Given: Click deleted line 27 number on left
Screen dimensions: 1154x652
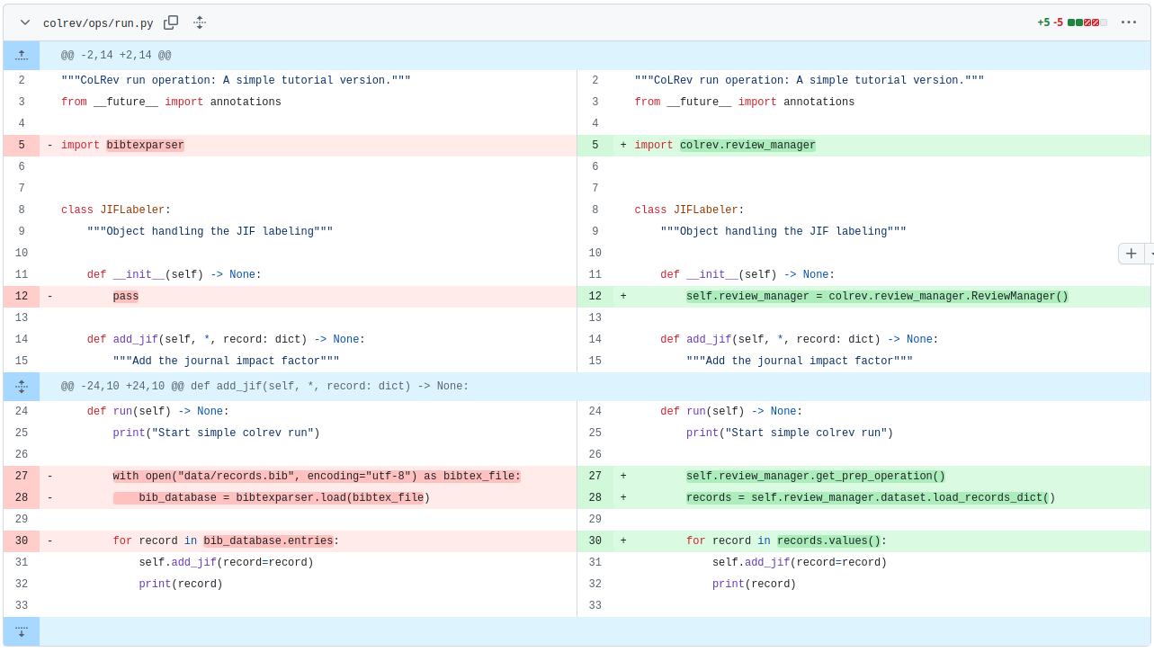Looking at the screenshot, I should 22,477.
